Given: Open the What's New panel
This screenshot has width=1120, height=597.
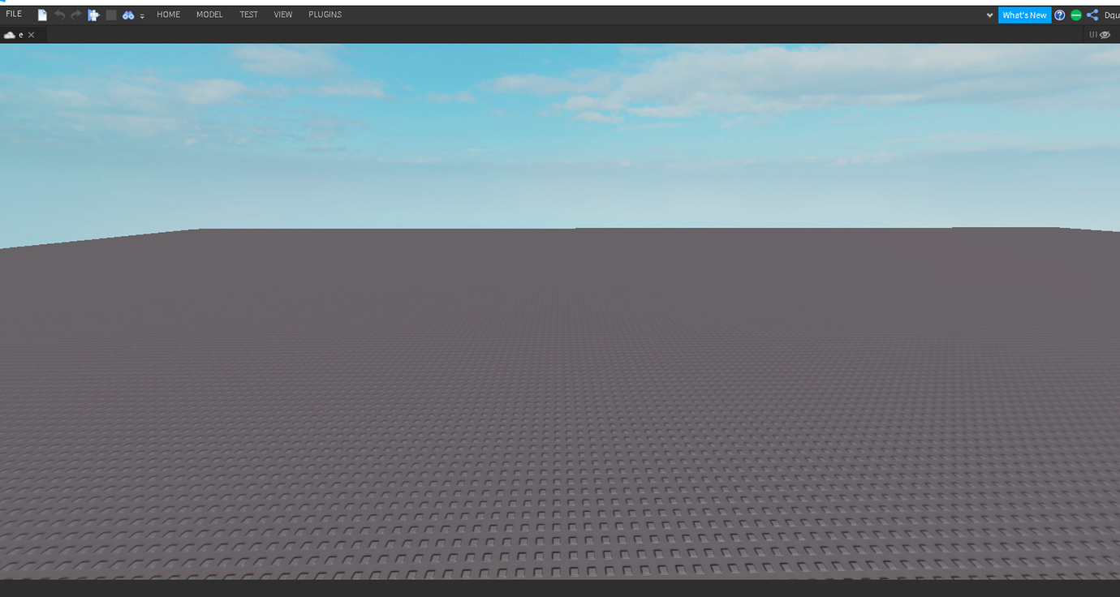Looking at the screenshot, I should pyautogui.click(x=1024, y=15).
